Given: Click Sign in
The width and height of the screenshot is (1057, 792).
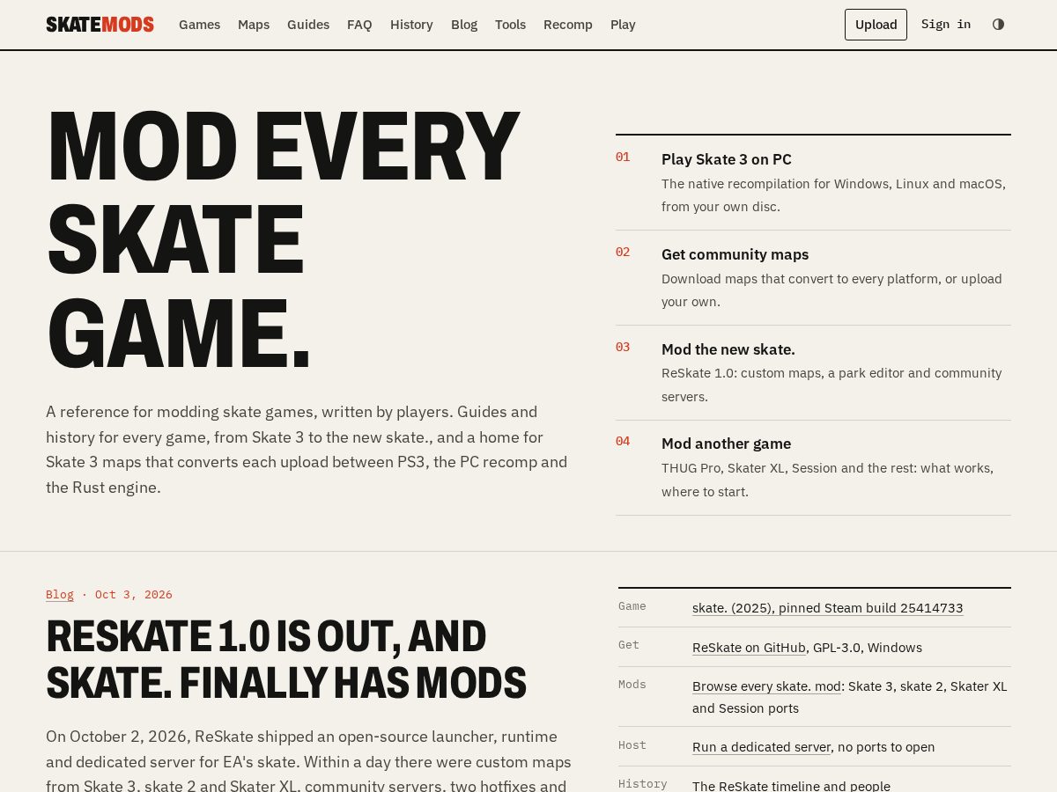Looking at the screenshot, I should [946, 25].
